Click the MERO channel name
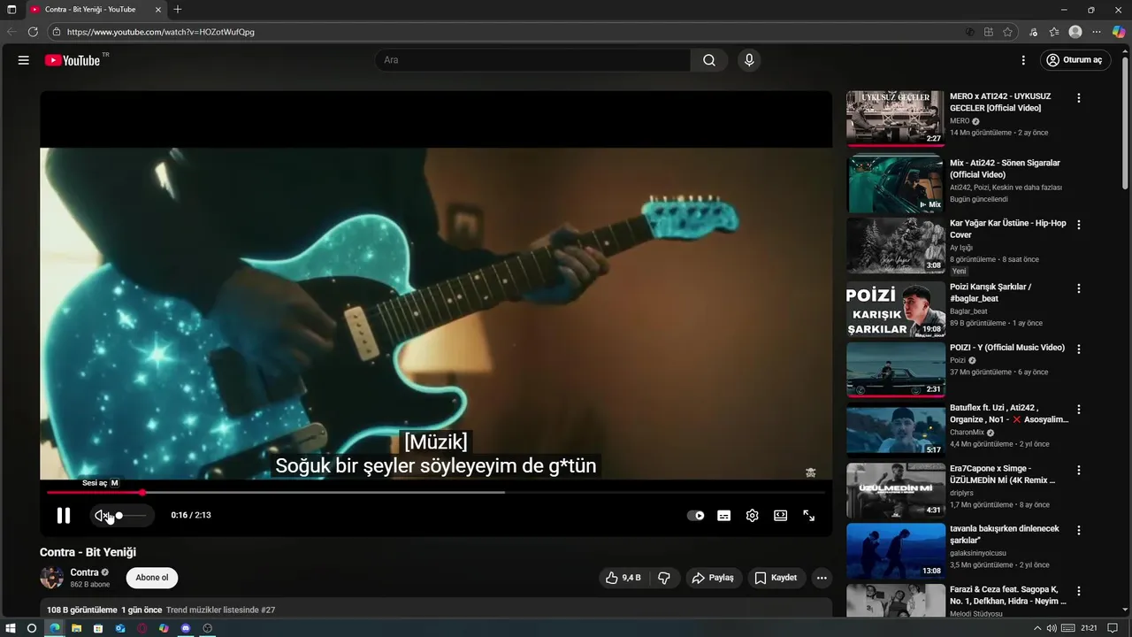This screenshot has height=637, width=1132. tap(960, 121)
